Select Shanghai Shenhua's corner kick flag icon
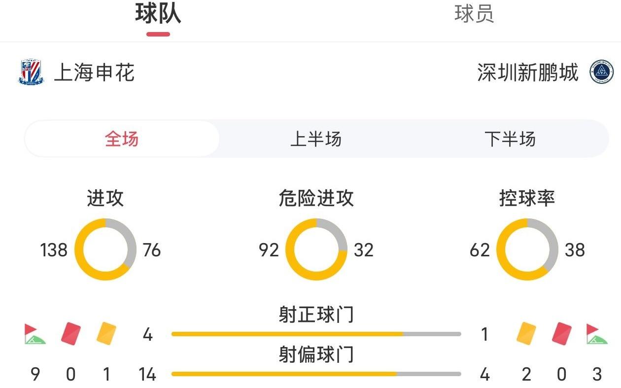The width and height of the screenshot is (621, 388). pyautogui.click(x=34, y=332)
